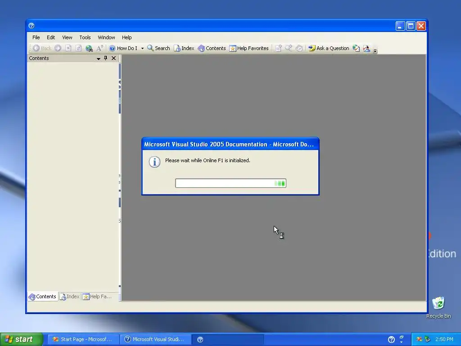Click the Add to Help Favorites icon
Image resolution: width=461 pixels, height=346 pixels.
(278, 48)
